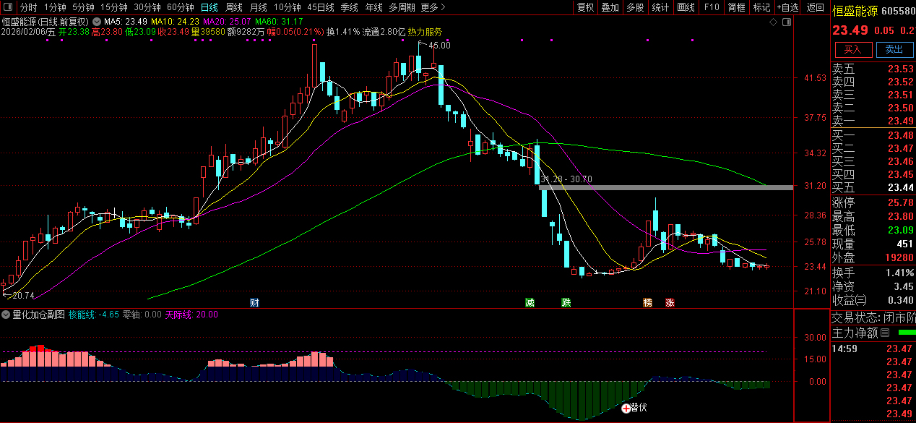This screenshot has height=423, width=916.
Task: Open the indicator dropdown beside 恒盛能源(日线.前复权)
Action: point(96,22)
